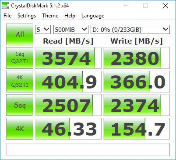Screen dimensions: 176x160
Task: Open the Language menu
Action: tap(93, 16)
